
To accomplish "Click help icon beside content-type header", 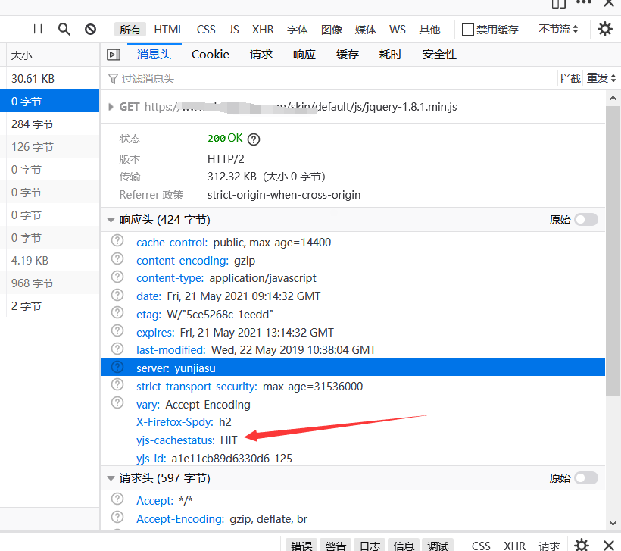I will click(117, 277).
